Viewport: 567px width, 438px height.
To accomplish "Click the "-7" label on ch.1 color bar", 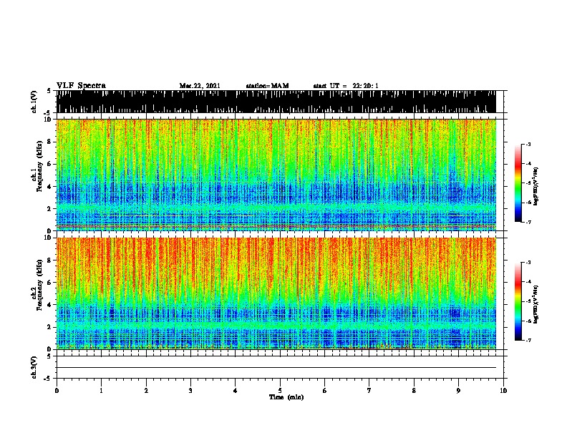I will point(528,222).
